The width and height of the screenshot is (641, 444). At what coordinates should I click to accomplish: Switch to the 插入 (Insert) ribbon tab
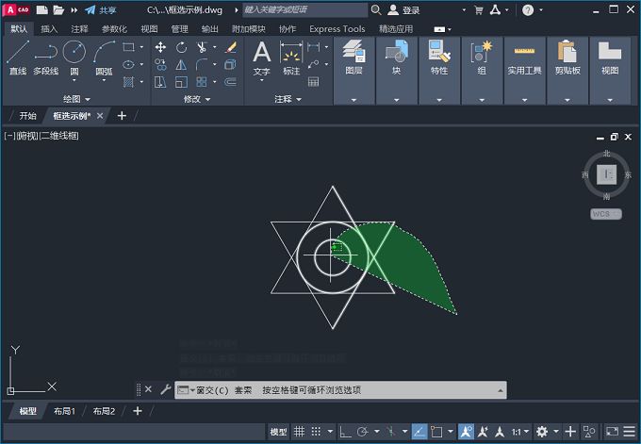[49, 29]
